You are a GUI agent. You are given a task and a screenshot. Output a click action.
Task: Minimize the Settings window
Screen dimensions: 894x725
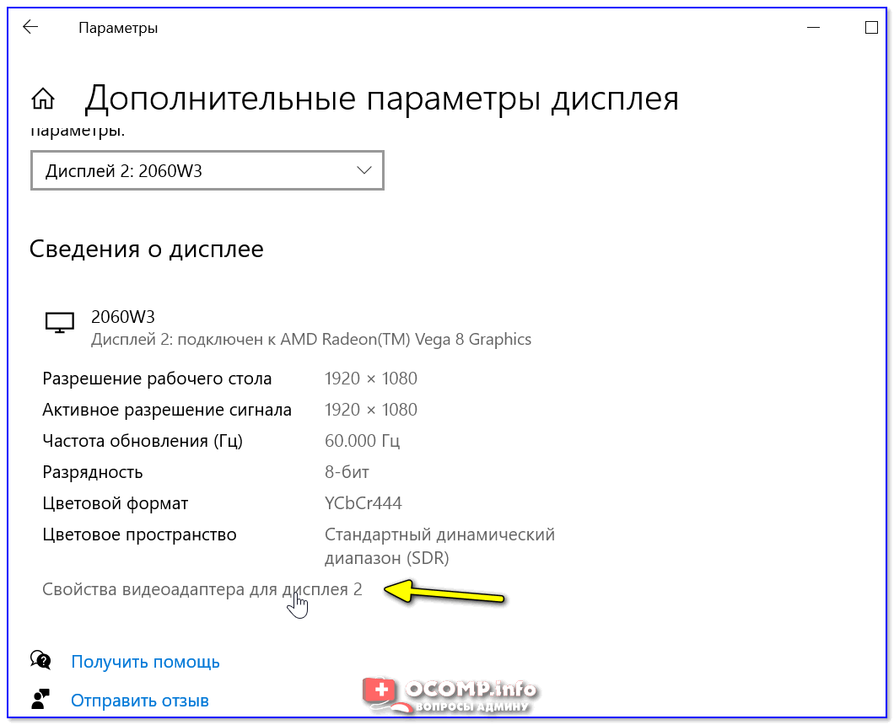(x=813, y=28)
